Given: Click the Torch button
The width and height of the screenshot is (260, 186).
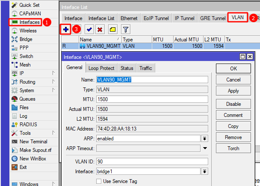Looking at the screenshot, I should coord(233,148).
